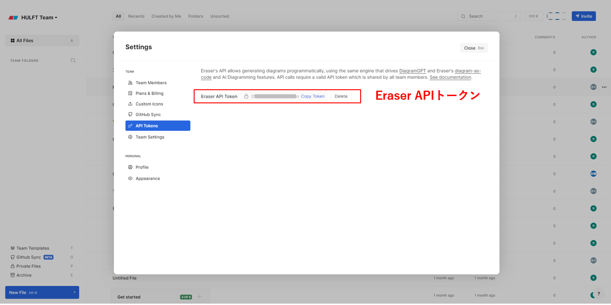The height and width of the screenshot is (305, 611).
Task: Click the HULFT Team logo icon
Action: tap(13, 18)
